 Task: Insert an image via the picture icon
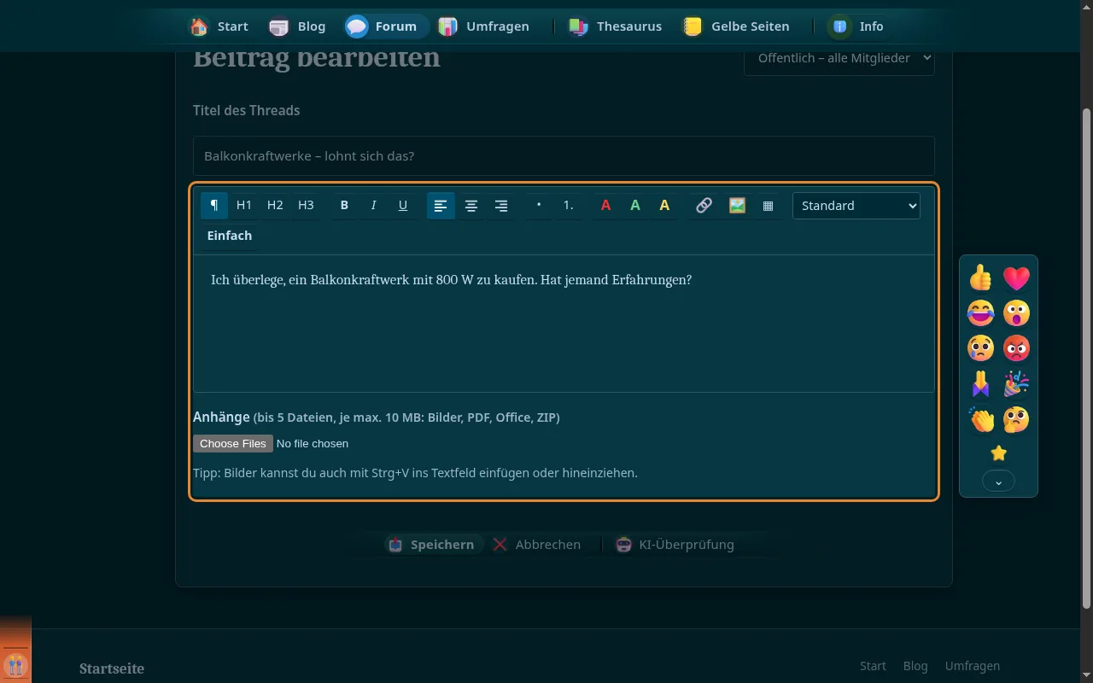click(x=737, y=206)
